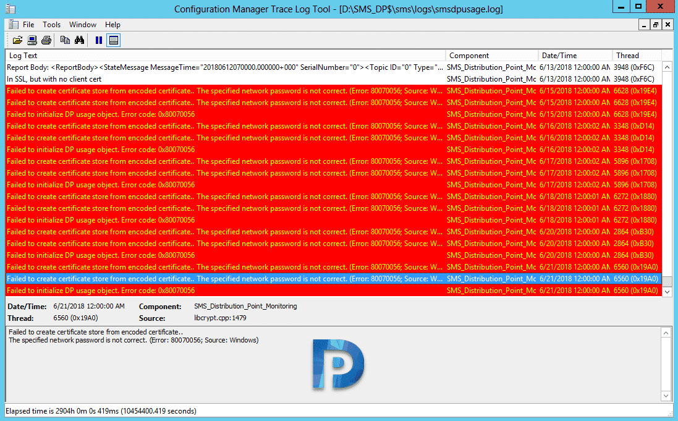Click the 'Elapsed time is 2904h' status bar text
Screen dimensions: 678x421
pyautogui.click(x=101, y=410)
